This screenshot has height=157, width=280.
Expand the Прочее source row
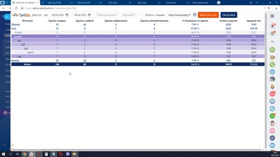point(16,24)
